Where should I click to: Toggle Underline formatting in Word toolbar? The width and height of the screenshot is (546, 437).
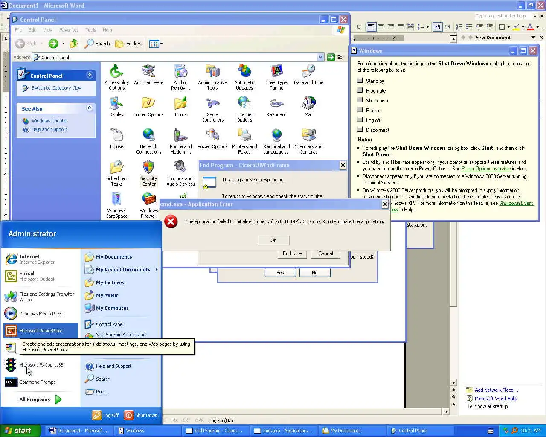point(359,27)
